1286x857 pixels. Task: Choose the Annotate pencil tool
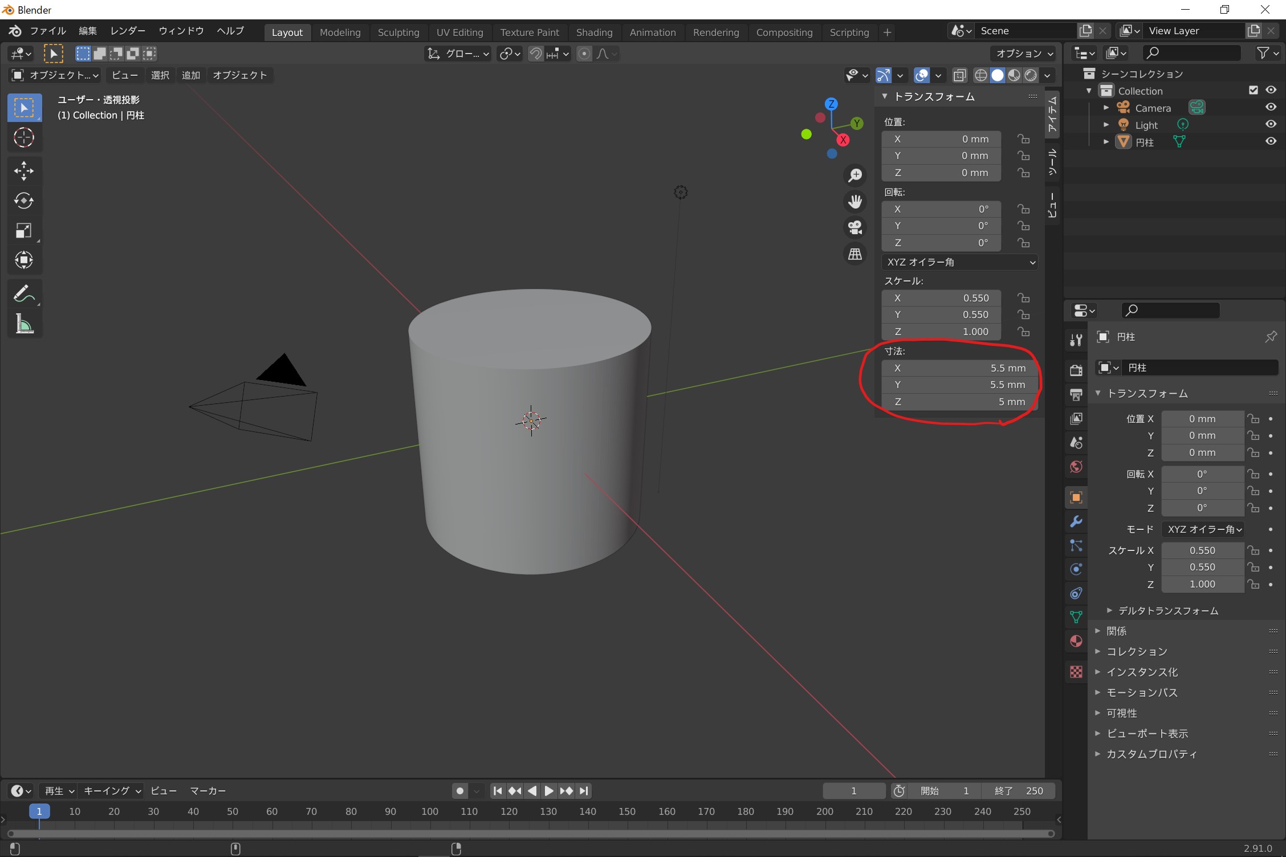point(23,294)
